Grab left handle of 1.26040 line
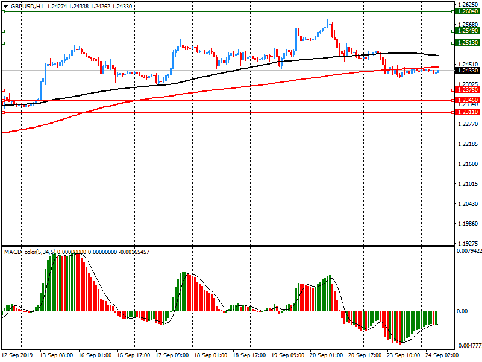This screenshot has width=482, height=362. [x=4, y=11]
